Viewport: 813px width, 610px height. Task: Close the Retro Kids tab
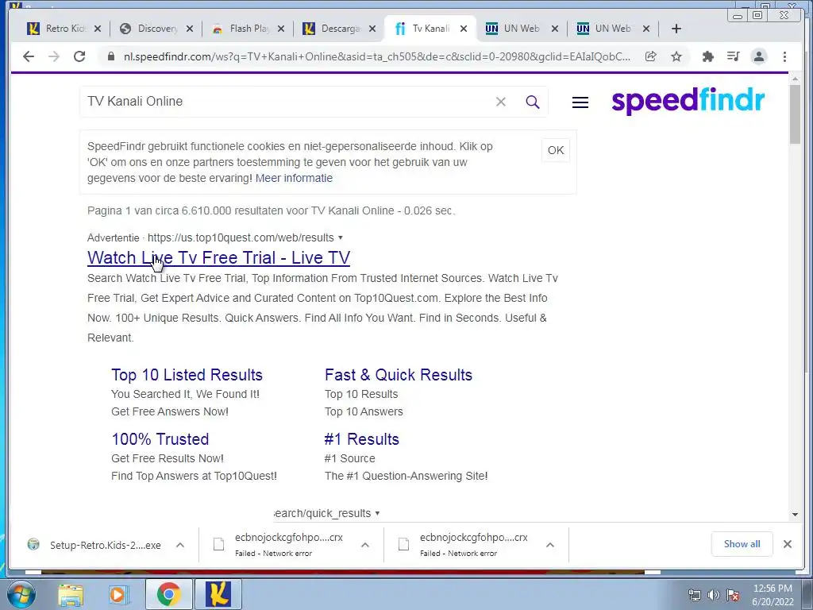coord(98,29)
